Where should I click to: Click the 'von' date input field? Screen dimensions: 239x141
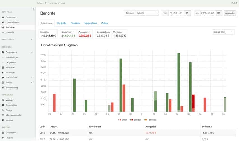pos(176,13)
